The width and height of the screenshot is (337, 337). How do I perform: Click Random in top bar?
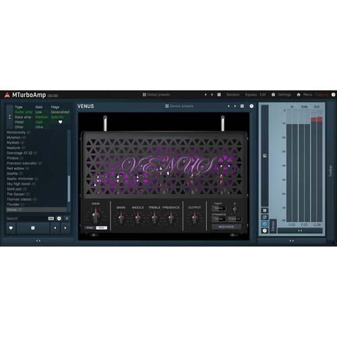pos(233,94)
